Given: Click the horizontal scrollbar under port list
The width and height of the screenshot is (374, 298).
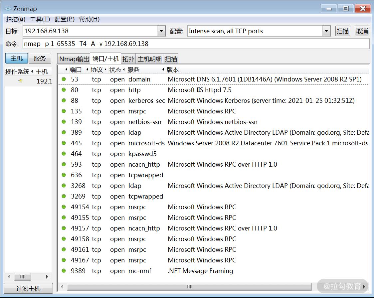Looking at the screenshot, I should click(189, 287).
